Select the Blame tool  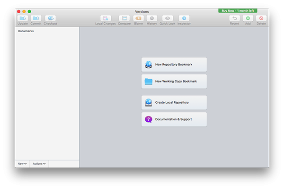tap(139, 18)
